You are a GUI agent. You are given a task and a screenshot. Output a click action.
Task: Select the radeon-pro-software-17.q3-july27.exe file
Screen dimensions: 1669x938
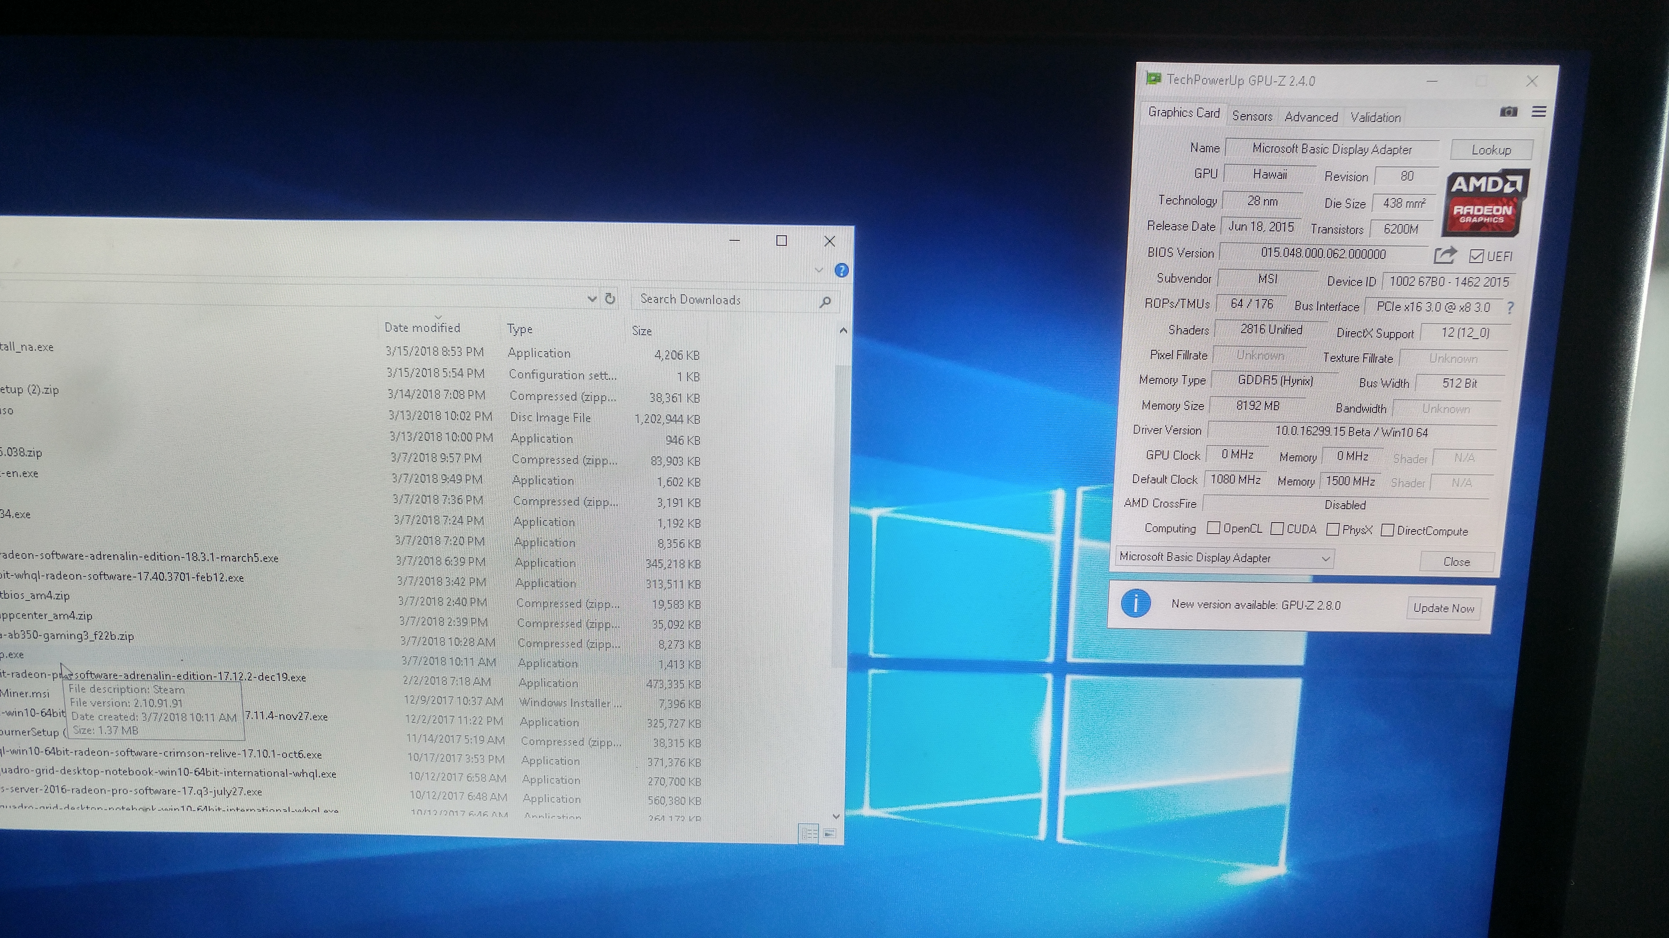[131, 791]
